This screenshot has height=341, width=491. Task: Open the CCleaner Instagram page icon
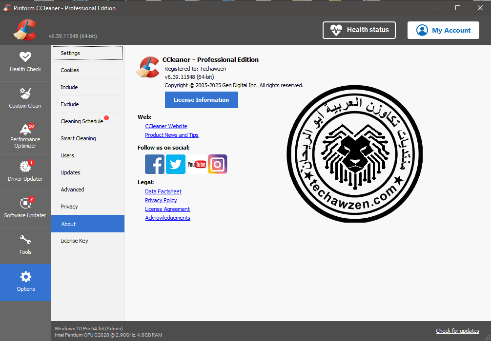tap(218, 164)
